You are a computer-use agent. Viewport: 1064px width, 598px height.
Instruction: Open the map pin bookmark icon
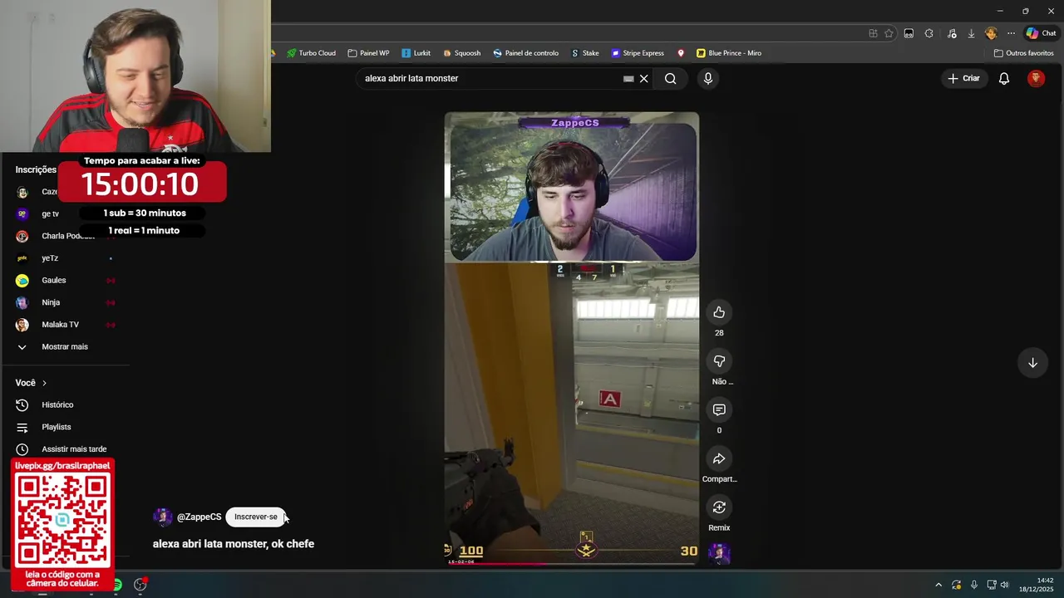(681, 53)
